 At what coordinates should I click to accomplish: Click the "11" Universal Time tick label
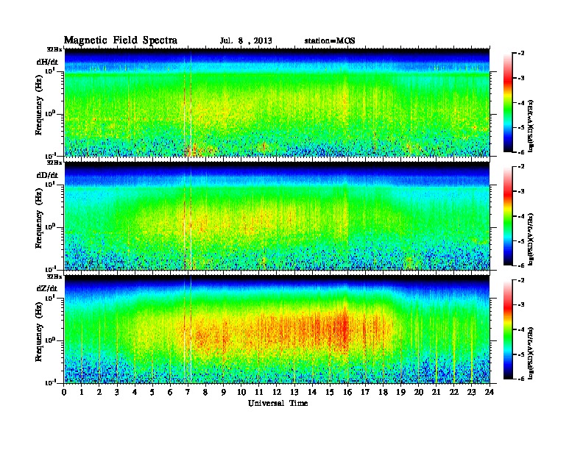click(x=259, y=393)
